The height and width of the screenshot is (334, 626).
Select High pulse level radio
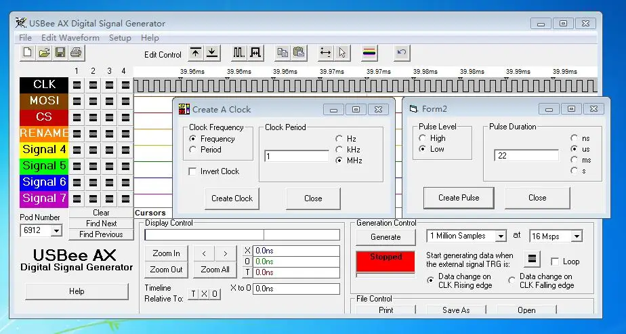(x=422, y=138)
